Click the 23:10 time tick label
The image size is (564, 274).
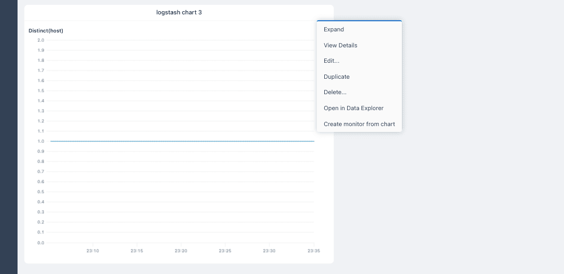tap(92, 251)
